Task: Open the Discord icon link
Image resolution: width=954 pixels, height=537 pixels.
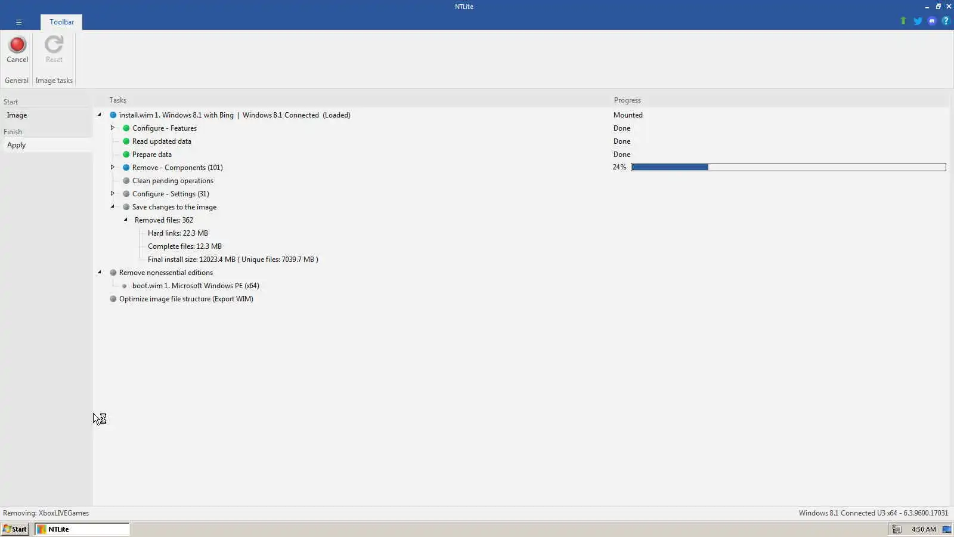Action: tap(932, 21)
